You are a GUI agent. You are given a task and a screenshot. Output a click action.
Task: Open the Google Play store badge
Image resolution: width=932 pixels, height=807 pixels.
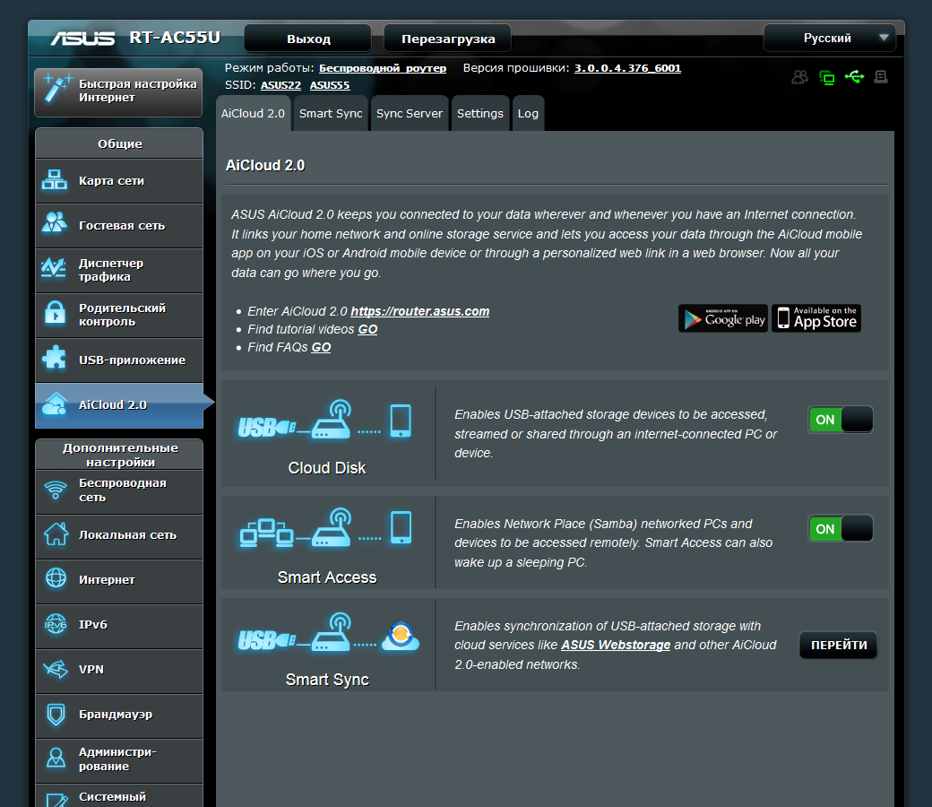coord(723,318)
